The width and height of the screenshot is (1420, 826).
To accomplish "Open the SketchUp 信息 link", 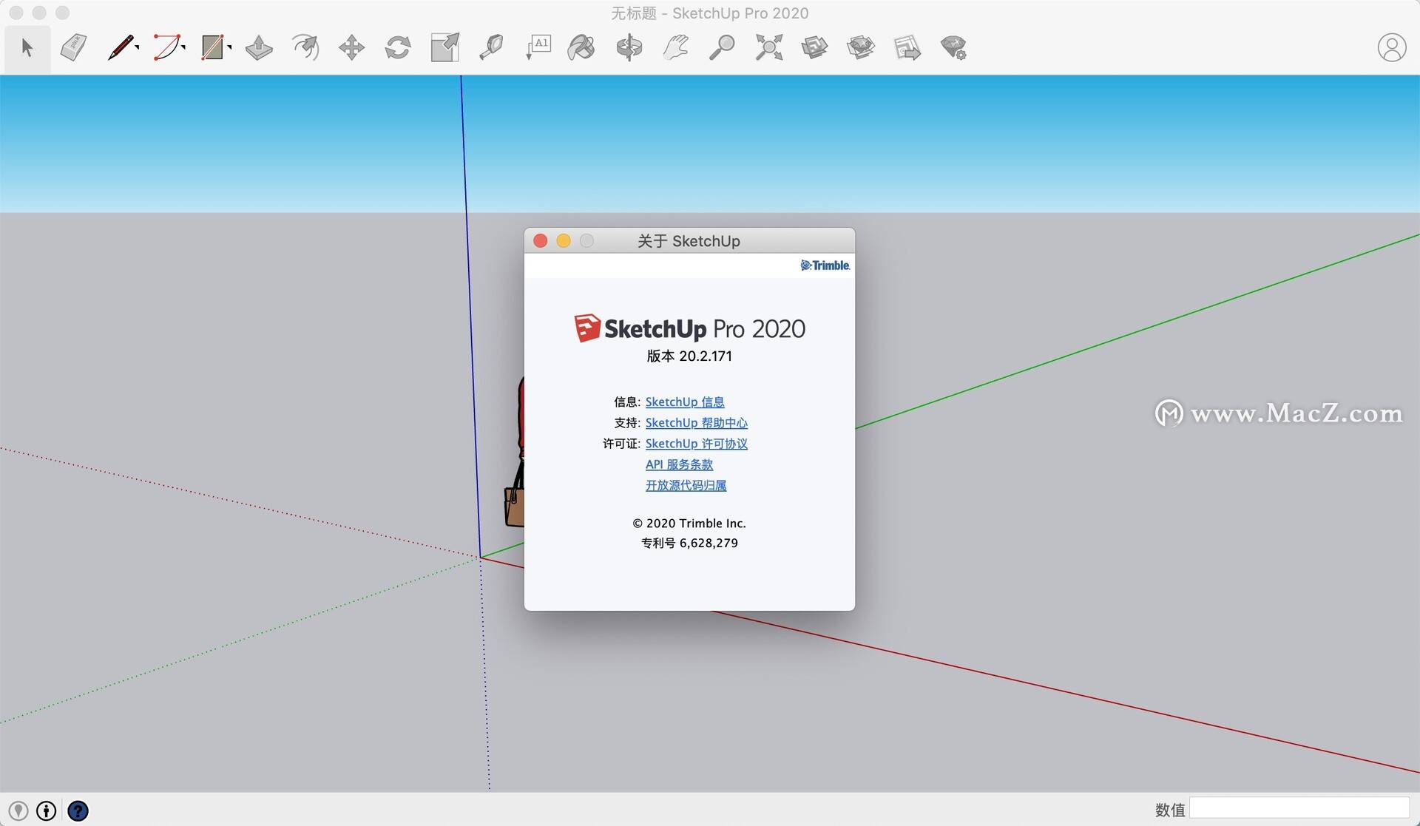I will (x=685, y=402).
